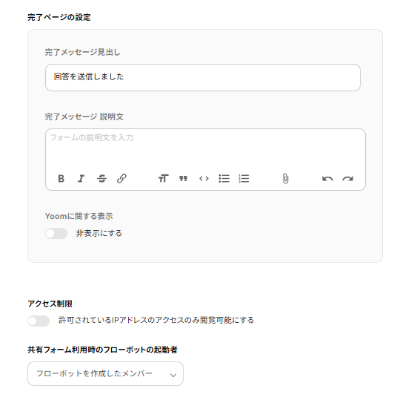Focus the フォームの説明文を入力 text area
The image size is (414, 406).
205,149
